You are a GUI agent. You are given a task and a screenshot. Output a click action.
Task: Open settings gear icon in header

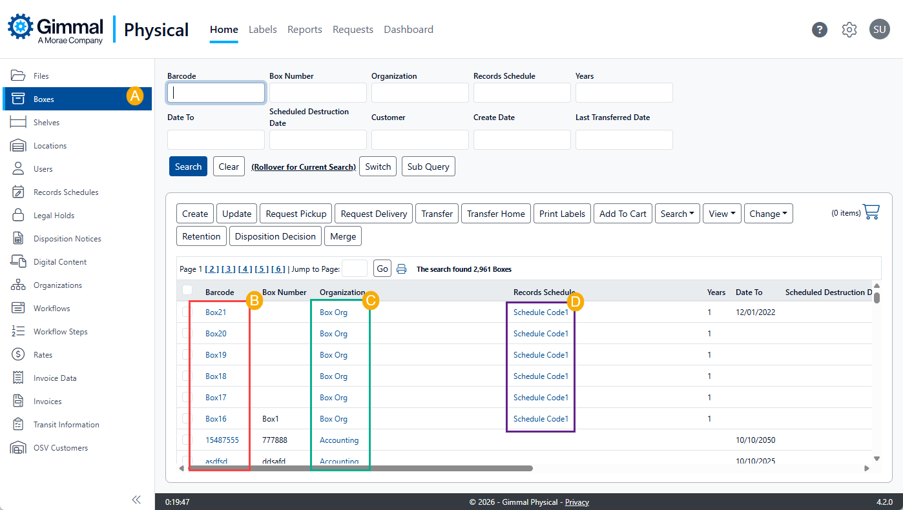[849, 30]
